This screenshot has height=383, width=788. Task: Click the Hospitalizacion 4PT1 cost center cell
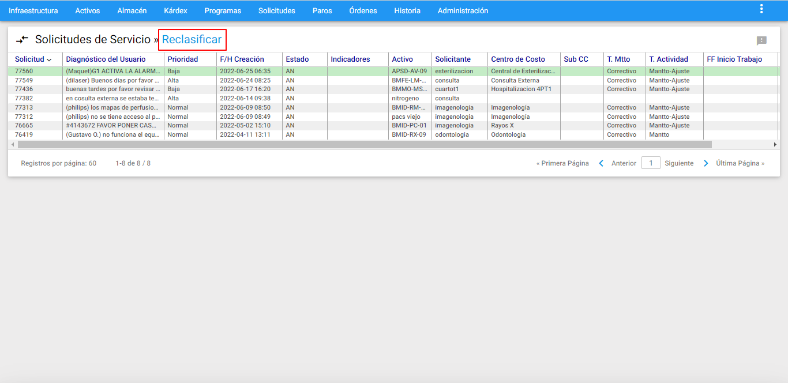pos(524,89)
